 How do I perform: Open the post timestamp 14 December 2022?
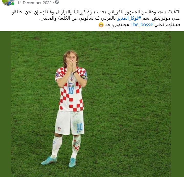click(x=34, y=3)
